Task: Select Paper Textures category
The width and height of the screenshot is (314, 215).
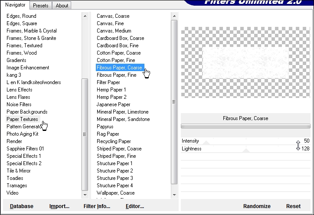Action: pos(22,119)
